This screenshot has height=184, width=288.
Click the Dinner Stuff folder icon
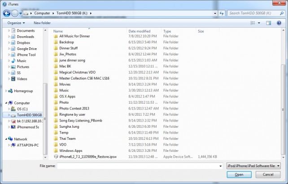[x=56, y=48]
